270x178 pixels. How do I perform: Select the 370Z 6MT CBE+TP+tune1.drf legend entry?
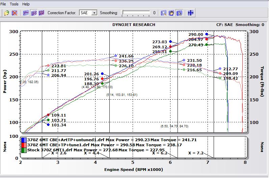click(x=105, y=145)
